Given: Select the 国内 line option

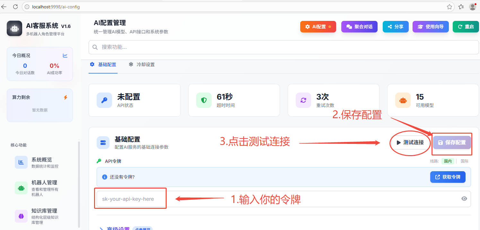Looking at the screenshot, I should click(448, 161).
